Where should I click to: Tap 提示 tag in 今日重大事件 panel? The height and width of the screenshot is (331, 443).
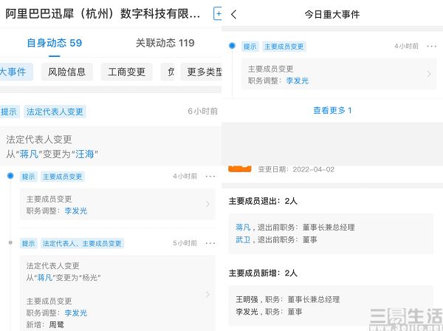[250, 47]
